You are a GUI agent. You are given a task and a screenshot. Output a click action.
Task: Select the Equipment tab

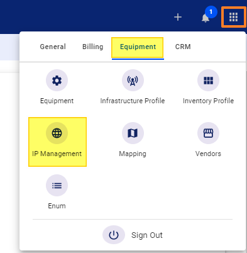[138, 47]
